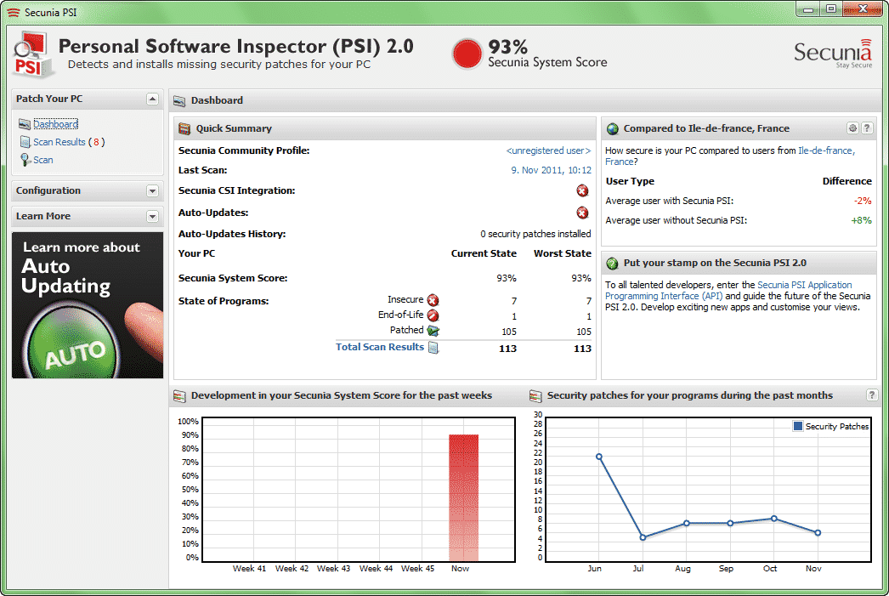Image resolution: width=889 pixels, height=596 pixels.
Task: Click the Nov data point on patches chart
Action: [x=818, y=532]
